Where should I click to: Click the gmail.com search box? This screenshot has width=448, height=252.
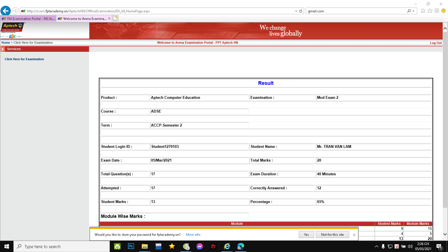(x=356, y=11)
